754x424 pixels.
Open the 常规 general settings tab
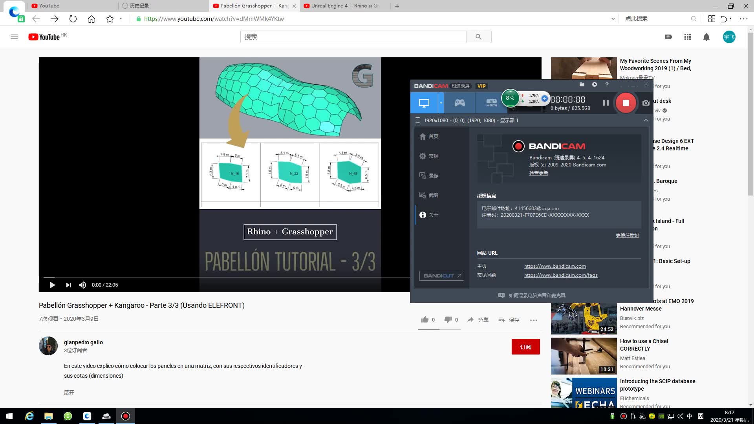coord(429,156)
